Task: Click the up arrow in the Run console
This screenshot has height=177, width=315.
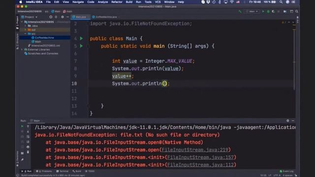Action: coord(28,126)
